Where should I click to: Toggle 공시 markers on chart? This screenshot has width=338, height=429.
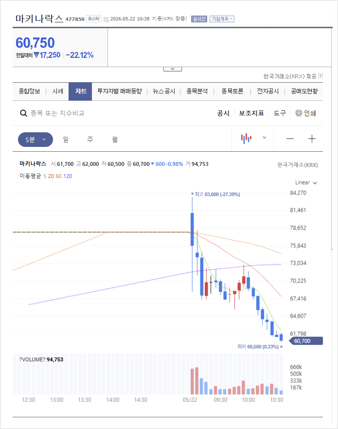(223, 113)
